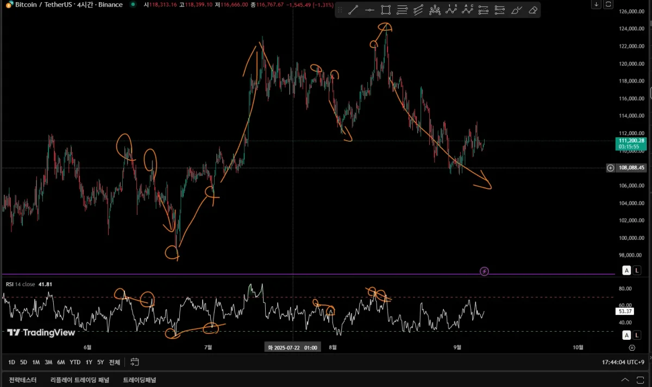Toggle log scale button L on price chart
Image resolution: width=652 pixels, height=387 pixels.
pyautogui.click(x=636, y=270)
